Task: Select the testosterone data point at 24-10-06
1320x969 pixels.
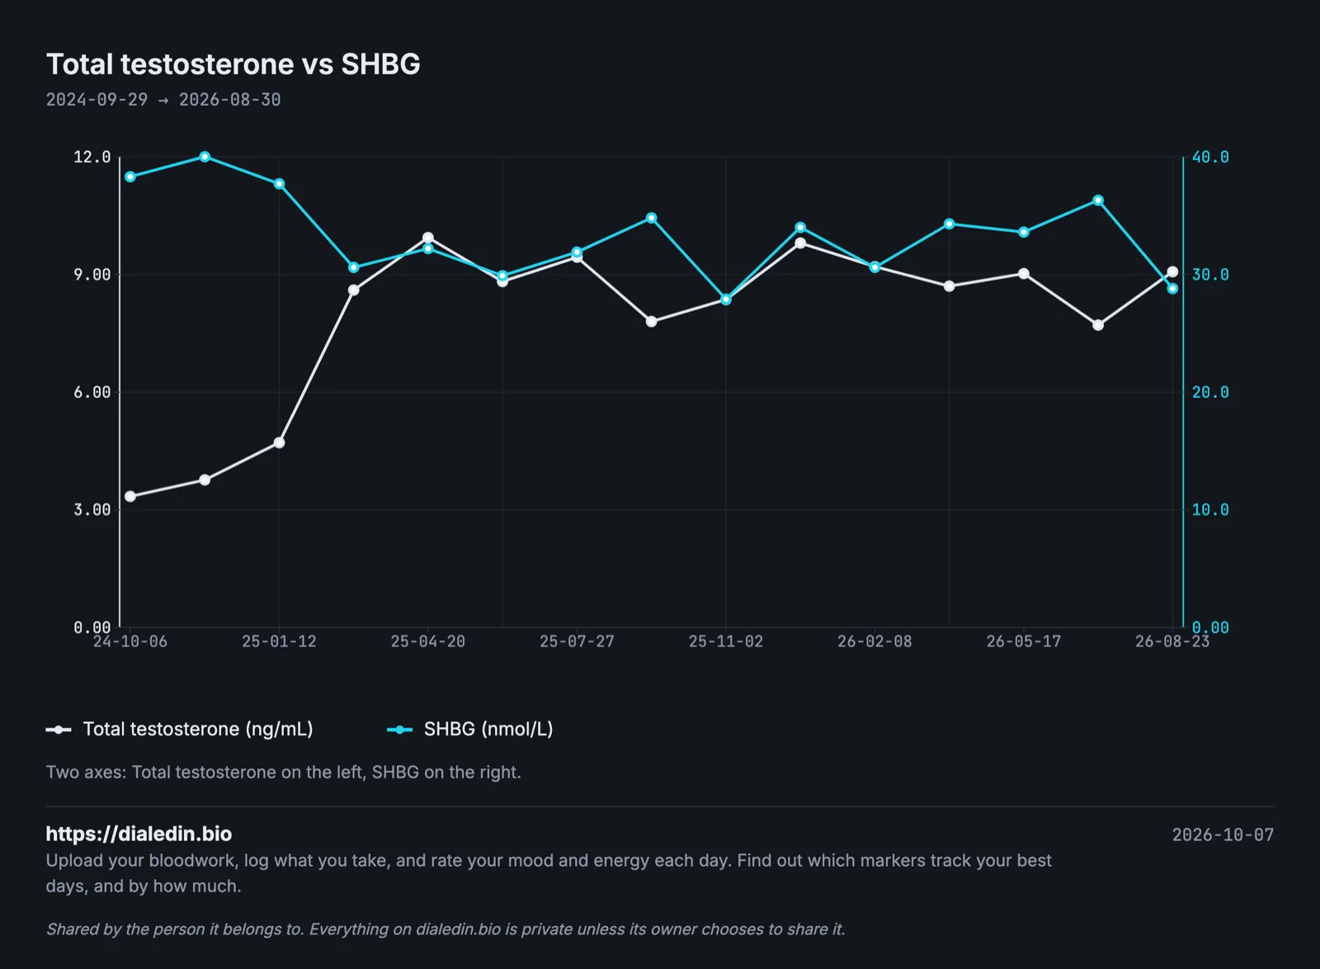Action: [x=130, y=496]
